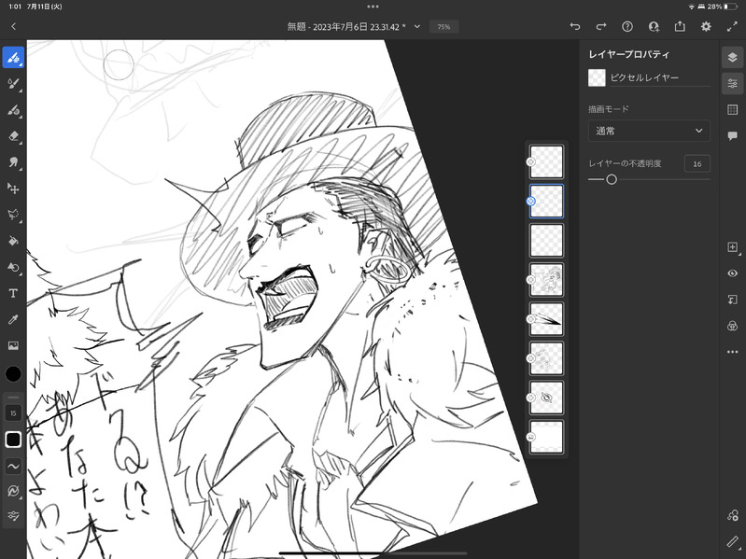Tap the 1:01 clock in status bar

tap(15, 7)
